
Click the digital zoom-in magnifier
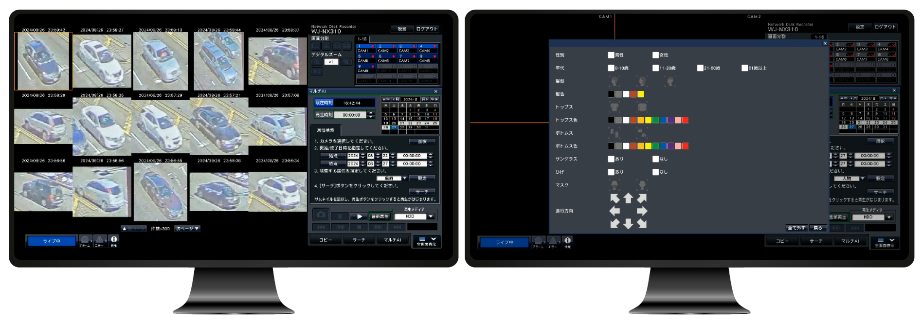click(x=346, y=62)
